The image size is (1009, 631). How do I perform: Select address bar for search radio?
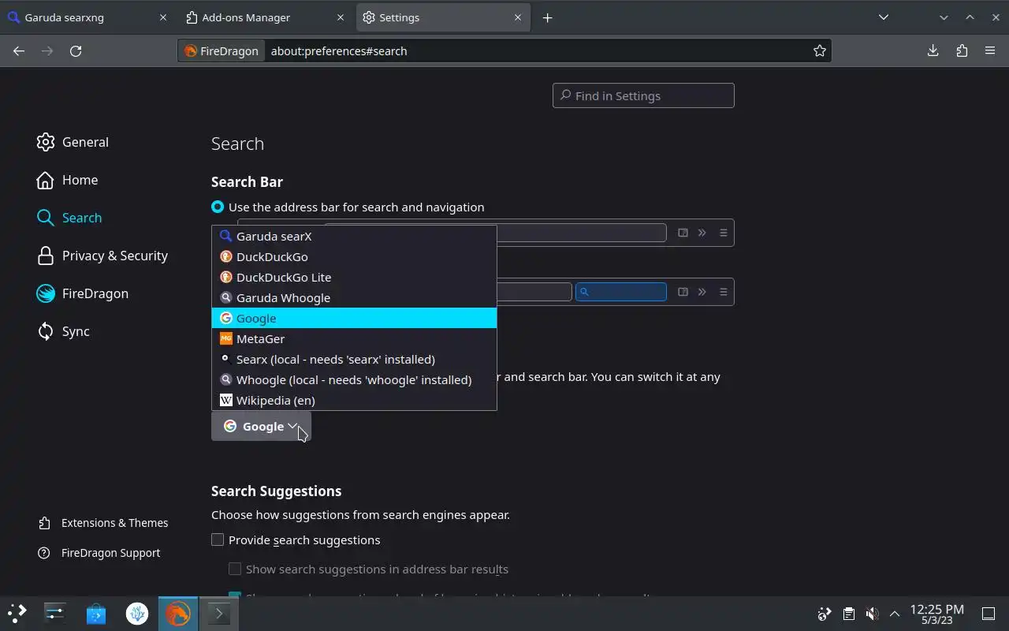click(218, 207)
